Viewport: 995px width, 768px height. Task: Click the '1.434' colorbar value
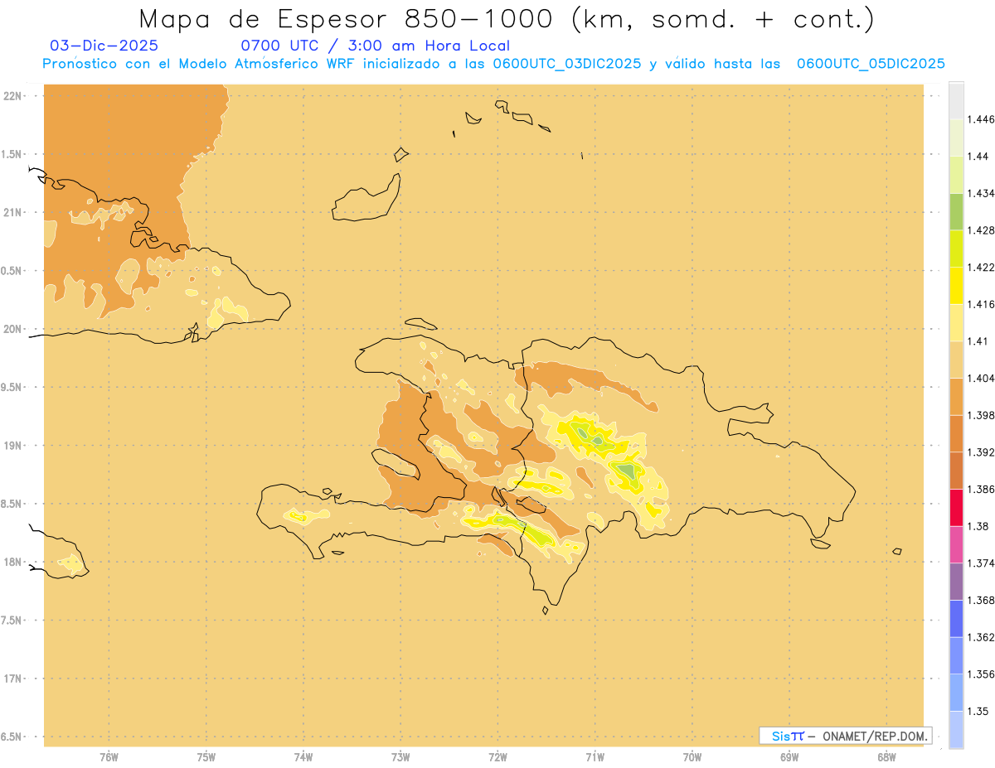click(x=981, y=193)
